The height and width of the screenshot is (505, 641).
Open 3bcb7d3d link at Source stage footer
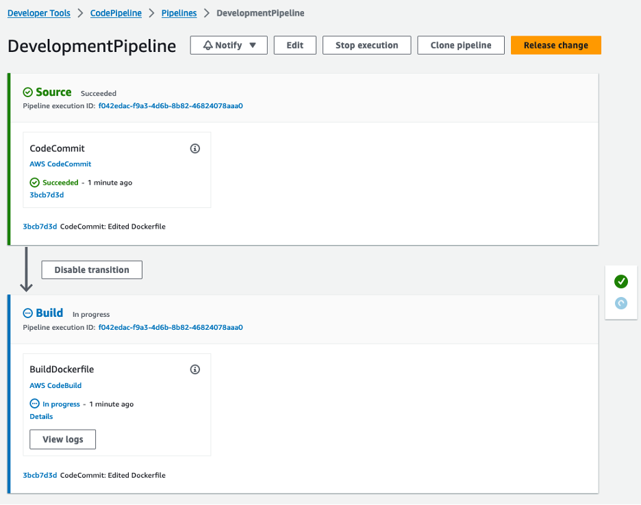coord(40,226)
